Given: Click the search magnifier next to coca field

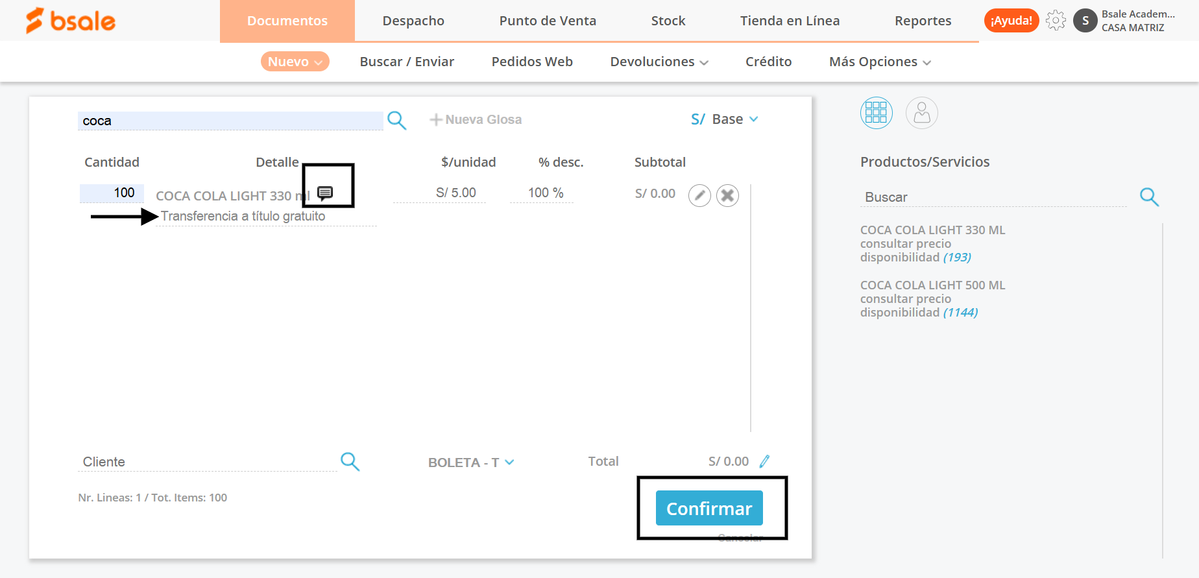Looking at the screenshot, I should (x=396, y=120).
